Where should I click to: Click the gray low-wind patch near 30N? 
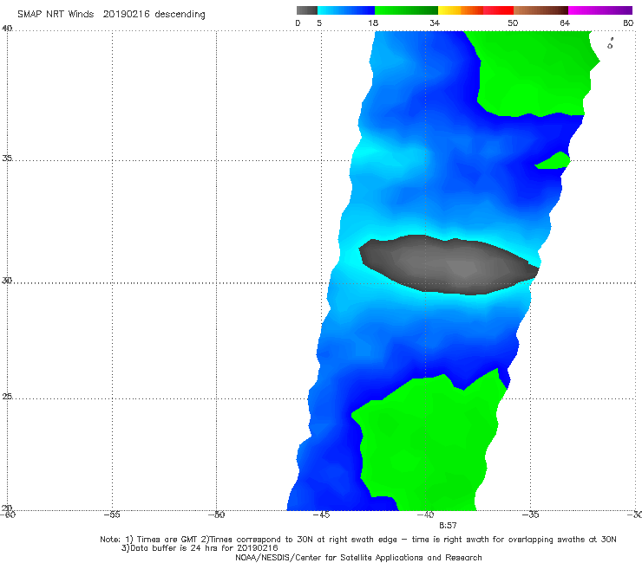[x=449, y=265]
